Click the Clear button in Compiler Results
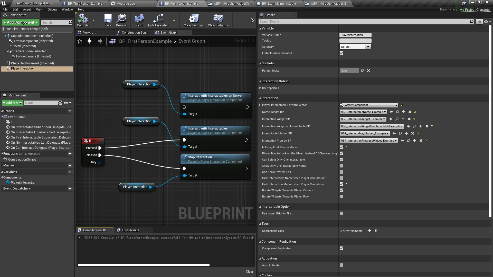Screen dimensions: 493x277 point(249,271)
